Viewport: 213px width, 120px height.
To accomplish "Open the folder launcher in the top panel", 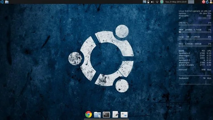I will pyautogui.click(x=7, y=2).
